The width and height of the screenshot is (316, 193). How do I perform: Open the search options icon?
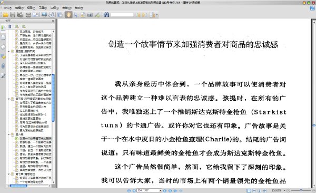tap(152, 15)
